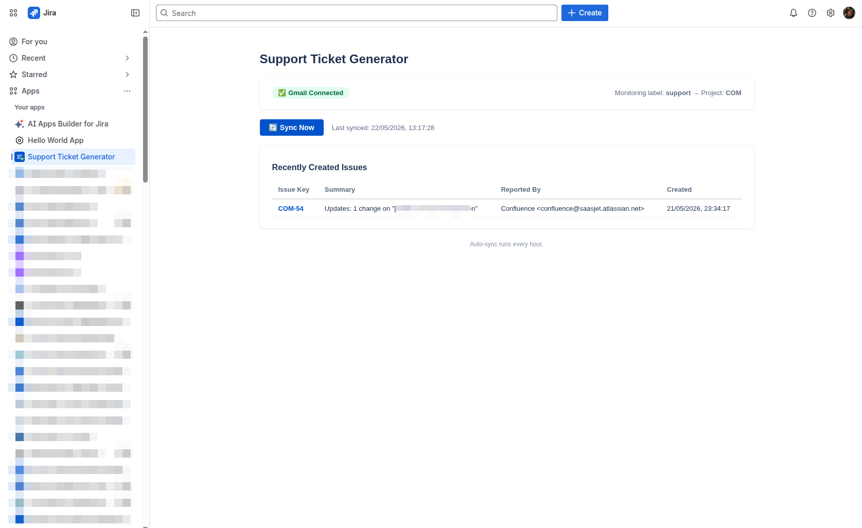Screen dimensions: 862x528
Task: Click the sidebar vertical scrollbar
Action: tap(146, 109)
